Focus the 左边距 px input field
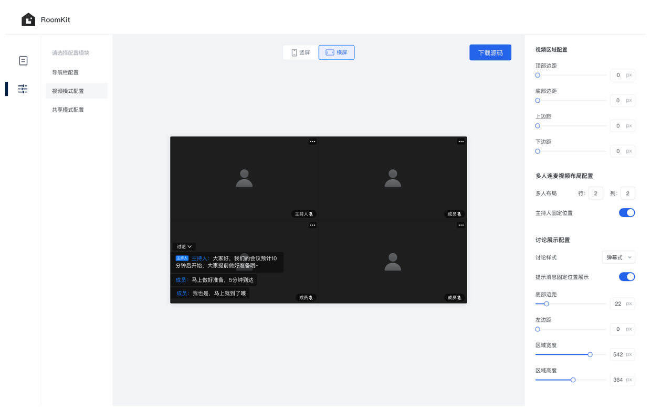 pyautogui.click(x=623, y=329)
